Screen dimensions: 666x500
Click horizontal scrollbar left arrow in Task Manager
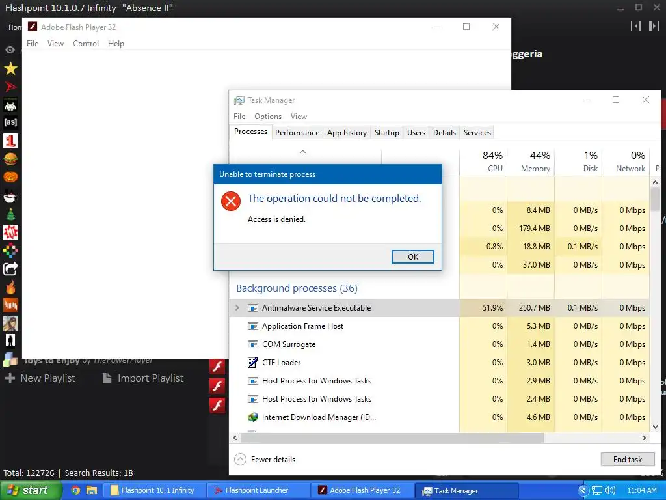pos(235,437)
